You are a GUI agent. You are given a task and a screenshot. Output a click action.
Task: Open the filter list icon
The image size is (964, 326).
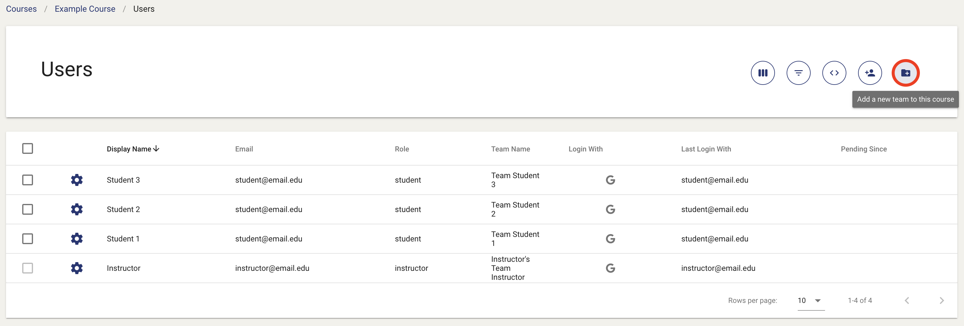click(798, 73)
